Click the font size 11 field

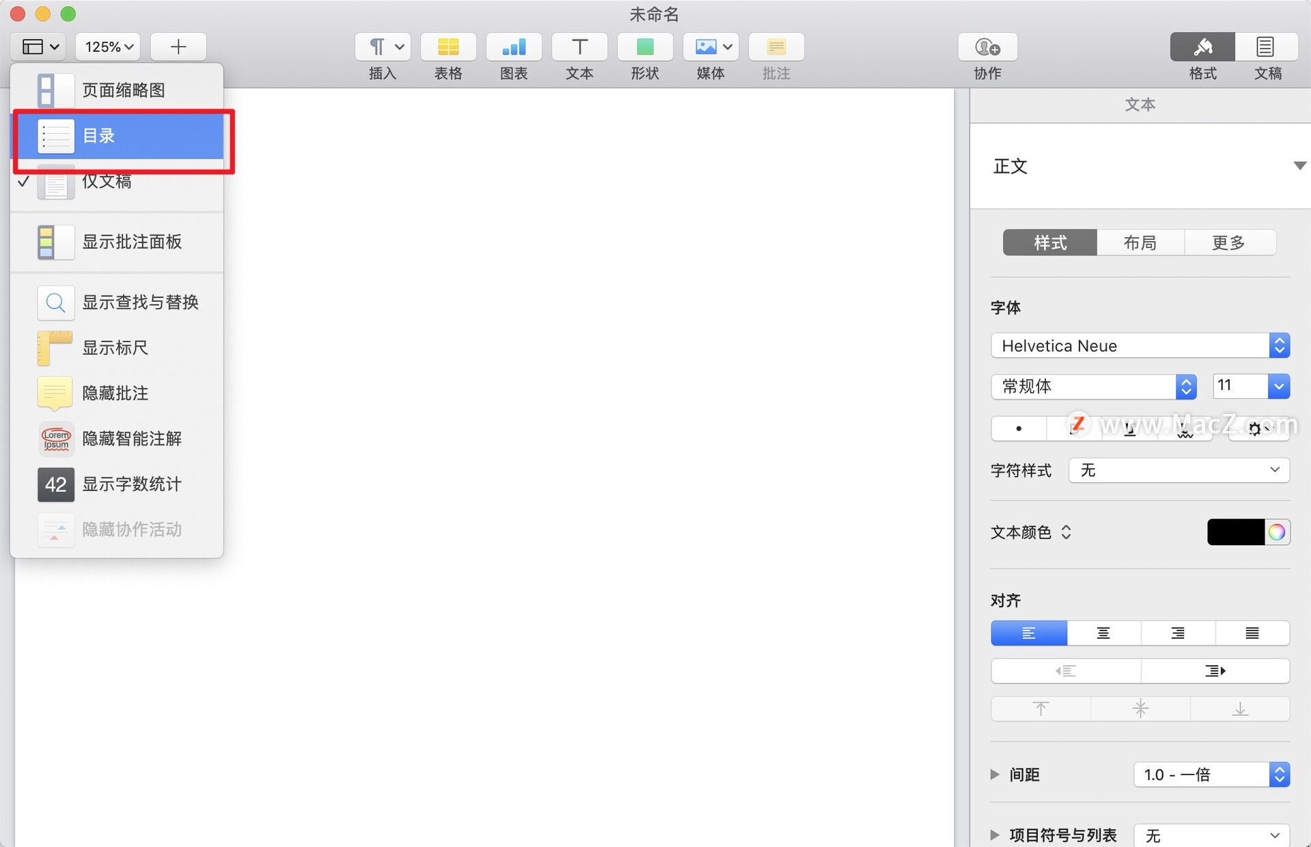(1240, 386)
